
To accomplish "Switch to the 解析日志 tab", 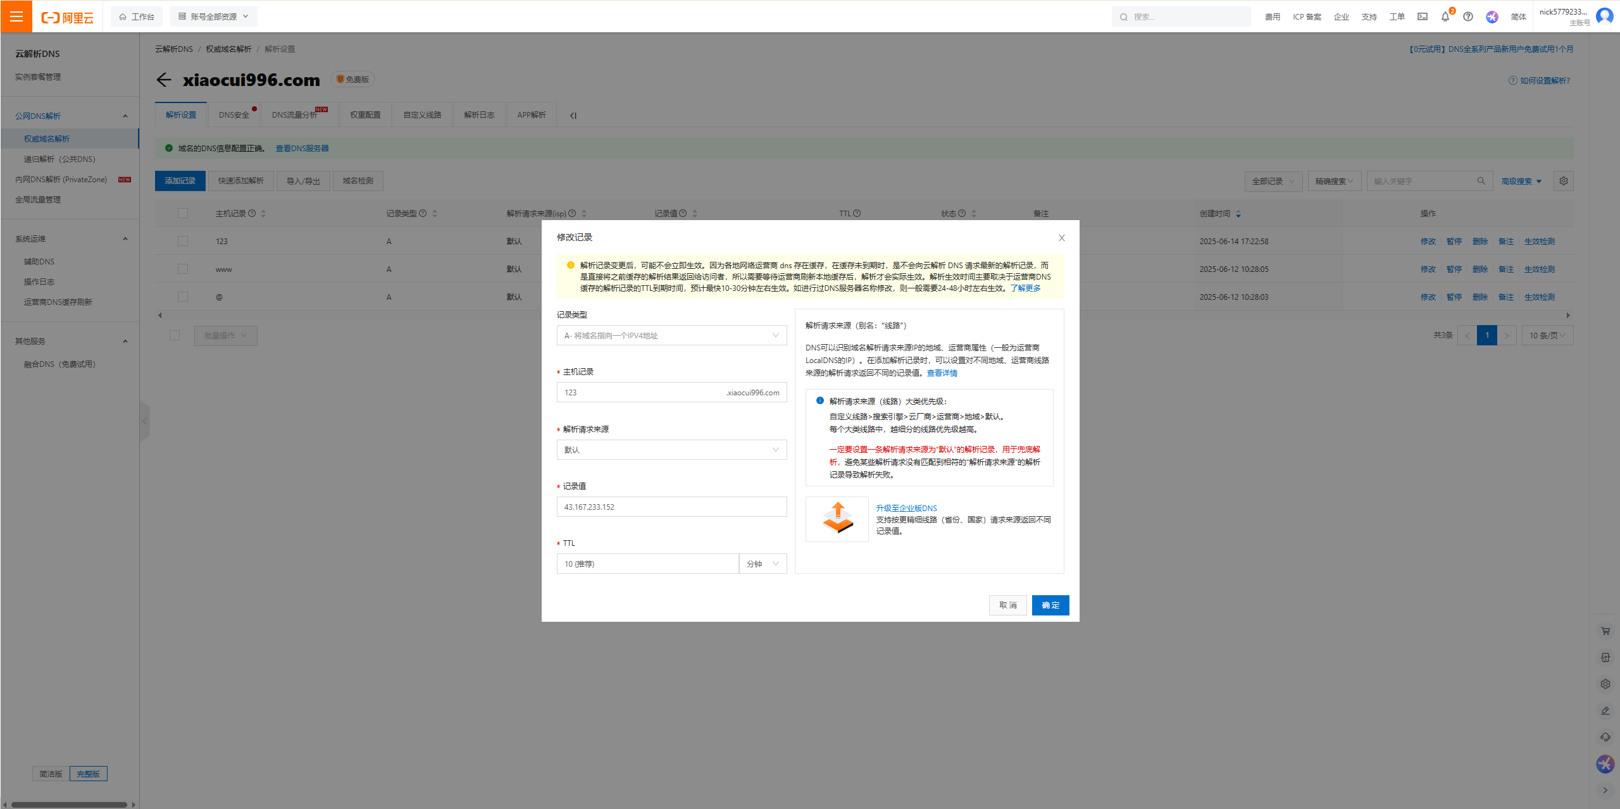I will coord(479,114).
